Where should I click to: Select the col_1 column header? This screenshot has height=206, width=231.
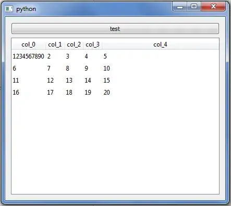[x=55, y=44]
